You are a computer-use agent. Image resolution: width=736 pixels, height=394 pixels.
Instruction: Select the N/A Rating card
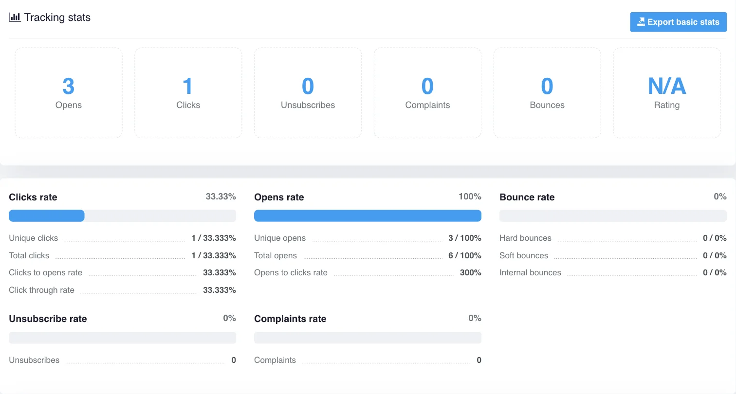(667, 92)
